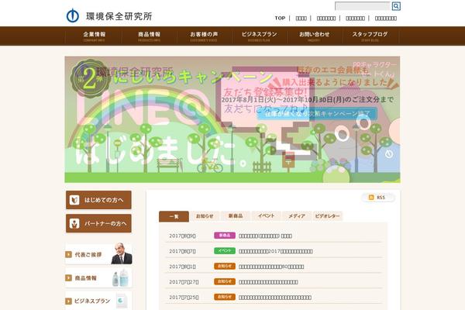This screenshot has height=310, width=465.
Task: Click the はじめての方へ button
Action: 98,200
